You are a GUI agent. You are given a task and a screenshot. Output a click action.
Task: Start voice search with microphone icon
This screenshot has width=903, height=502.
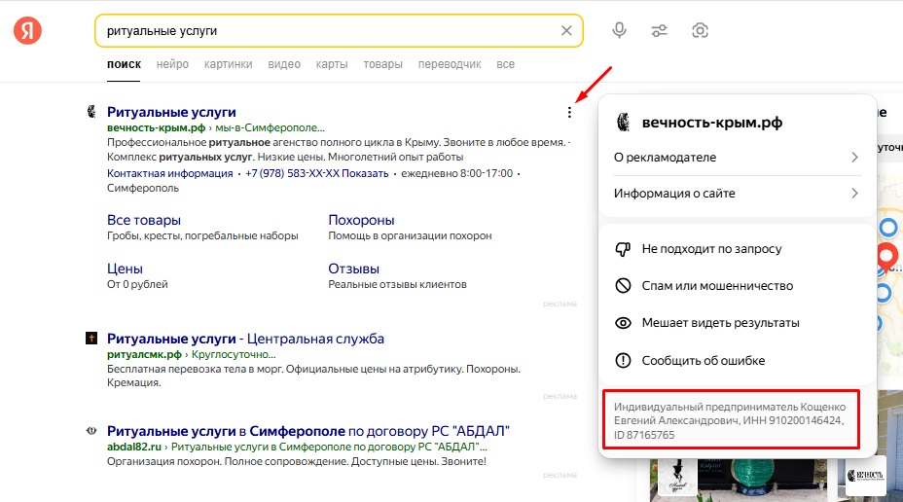(619, 30)
